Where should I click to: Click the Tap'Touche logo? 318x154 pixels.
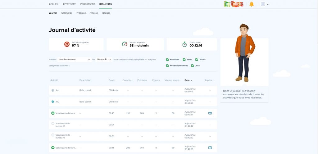[x=234, y=4]
